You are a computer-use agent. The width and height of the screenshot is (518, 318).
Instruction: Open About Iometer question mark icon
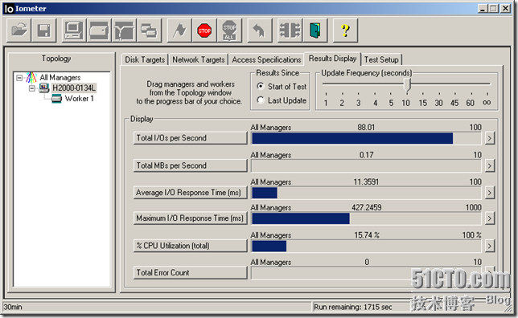(x=345, y=31)
